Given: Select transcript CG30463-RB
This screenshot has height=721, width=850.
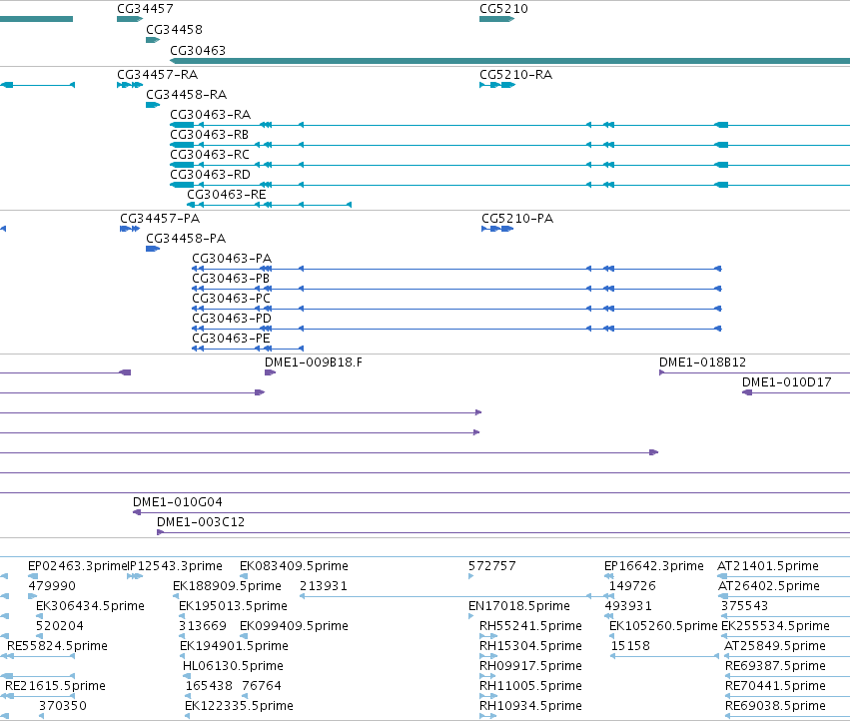Looking at the screenshot, I should point(209,135).
